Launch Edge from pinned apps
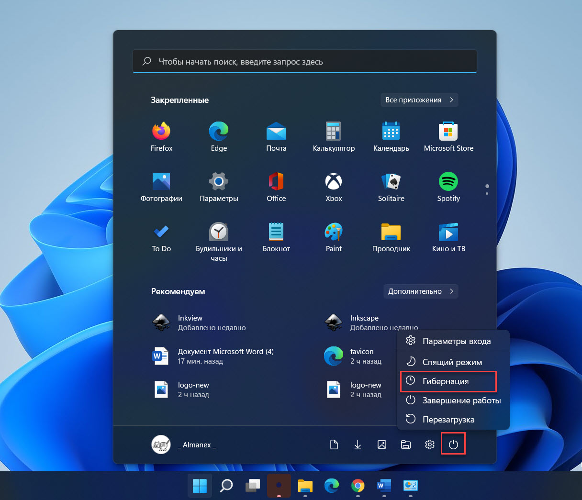The height and width of the screenshot is (500, 582). (x=219, y=137)
